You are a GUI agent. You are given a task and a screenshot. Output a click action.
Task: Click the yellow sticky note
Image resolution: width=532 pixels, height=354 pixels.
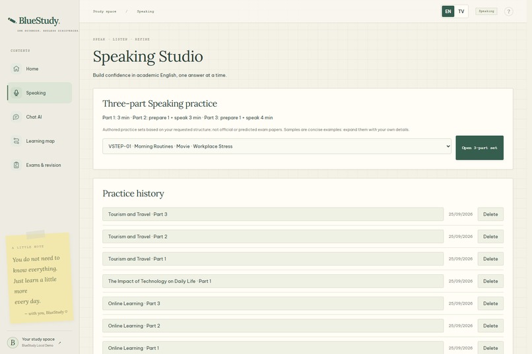click(x=40, y=277)
